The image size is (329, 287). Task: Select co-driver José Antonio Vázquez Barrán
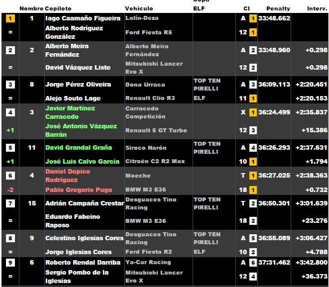point(81,130)
